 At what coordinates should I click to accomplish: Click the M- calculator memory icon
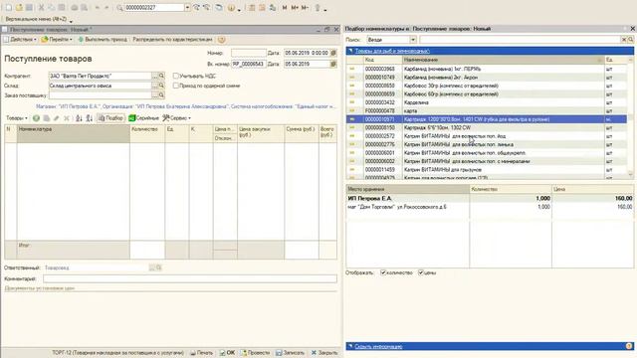(305, 7)
